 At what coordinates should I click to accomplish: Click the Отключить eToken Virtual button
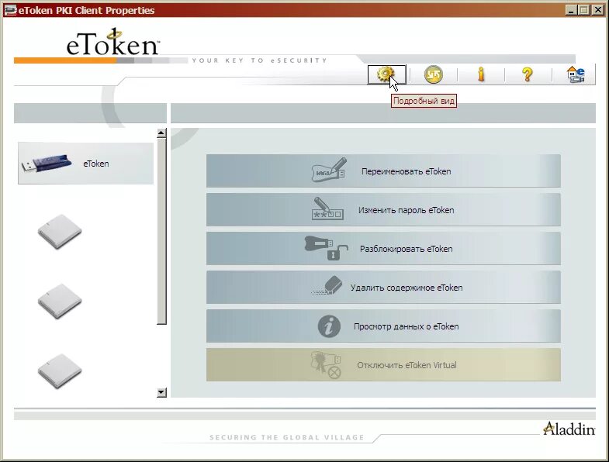coord(383,365)
